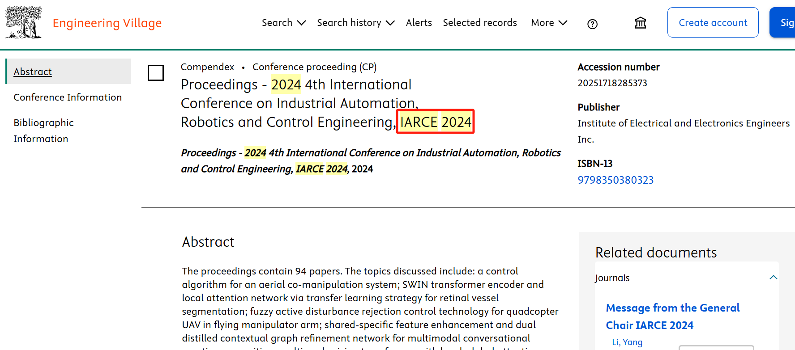Open the help question mark icon
The image size is (795, 350).
592,24
